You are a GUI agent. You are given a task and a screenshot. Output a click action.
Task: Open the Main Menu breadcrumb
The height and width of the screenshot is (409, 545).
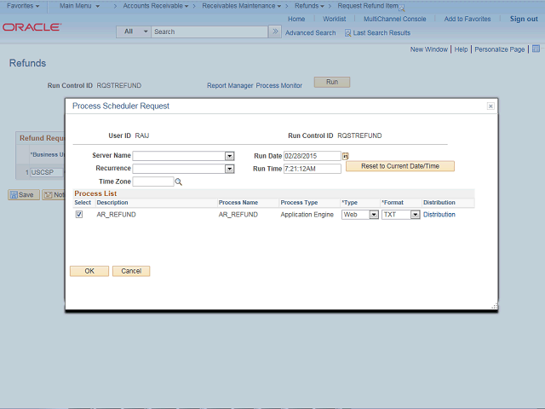(x=79, y=6)
